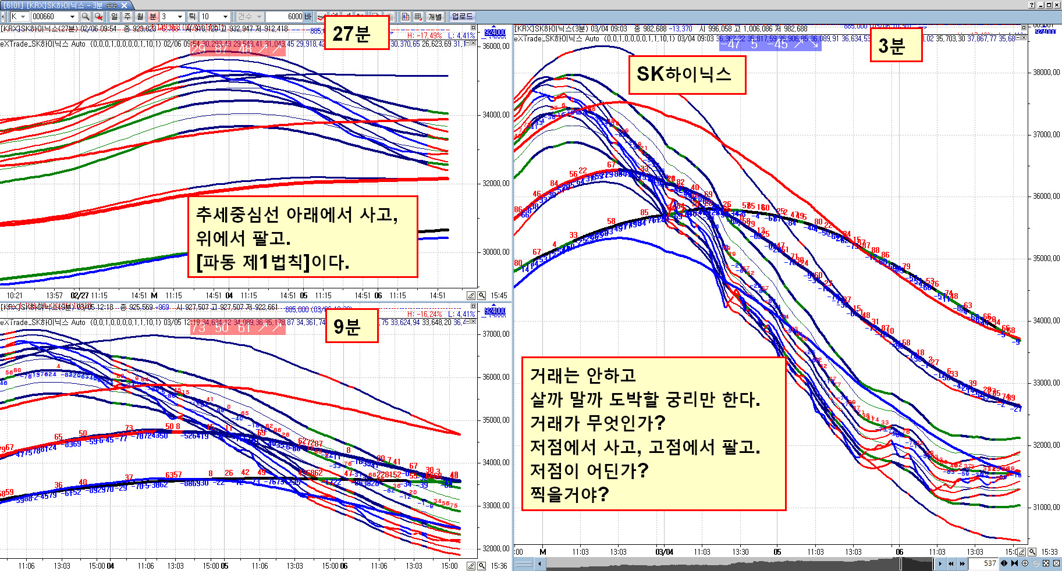This screenshot has height=571, width=1062.
Task: Expand the tick interval dropdown showing 10
Action: [x=225, y=16]
